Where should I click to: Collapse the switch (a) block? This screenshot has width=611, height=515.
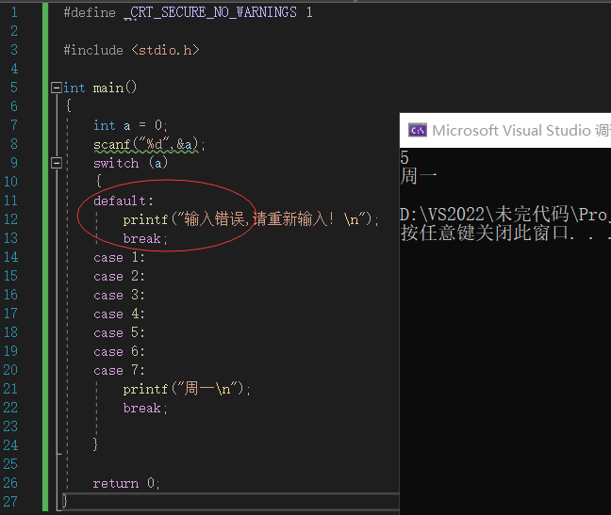coord(57,163)
